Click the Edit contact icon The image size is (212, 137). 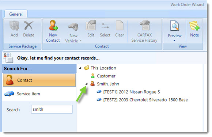pyautogui.click(x=91, y=25)
